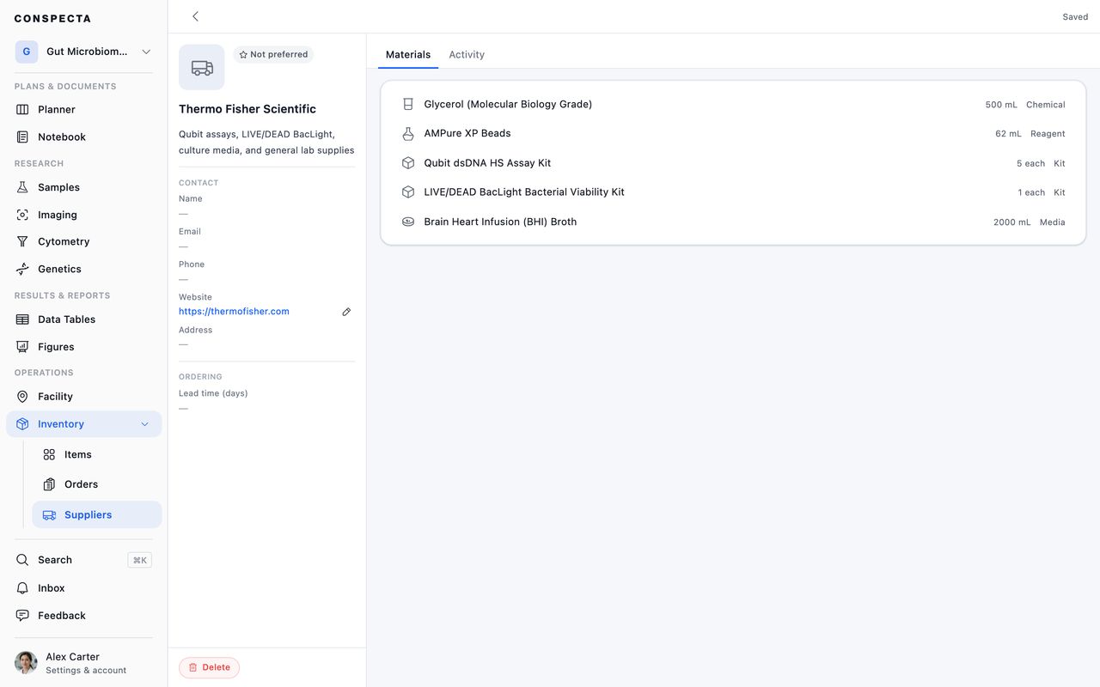The image size is (1100, 687).
Task: Click the Chemical type label for Glycerol
Action: click(1046, 105)
